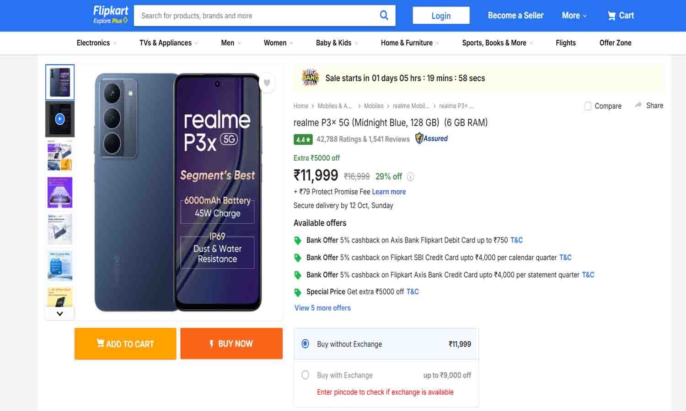Viewport: 686px width, 411px height.
Task: Add product to wishlist with heart icon
Action: point(267,83)
